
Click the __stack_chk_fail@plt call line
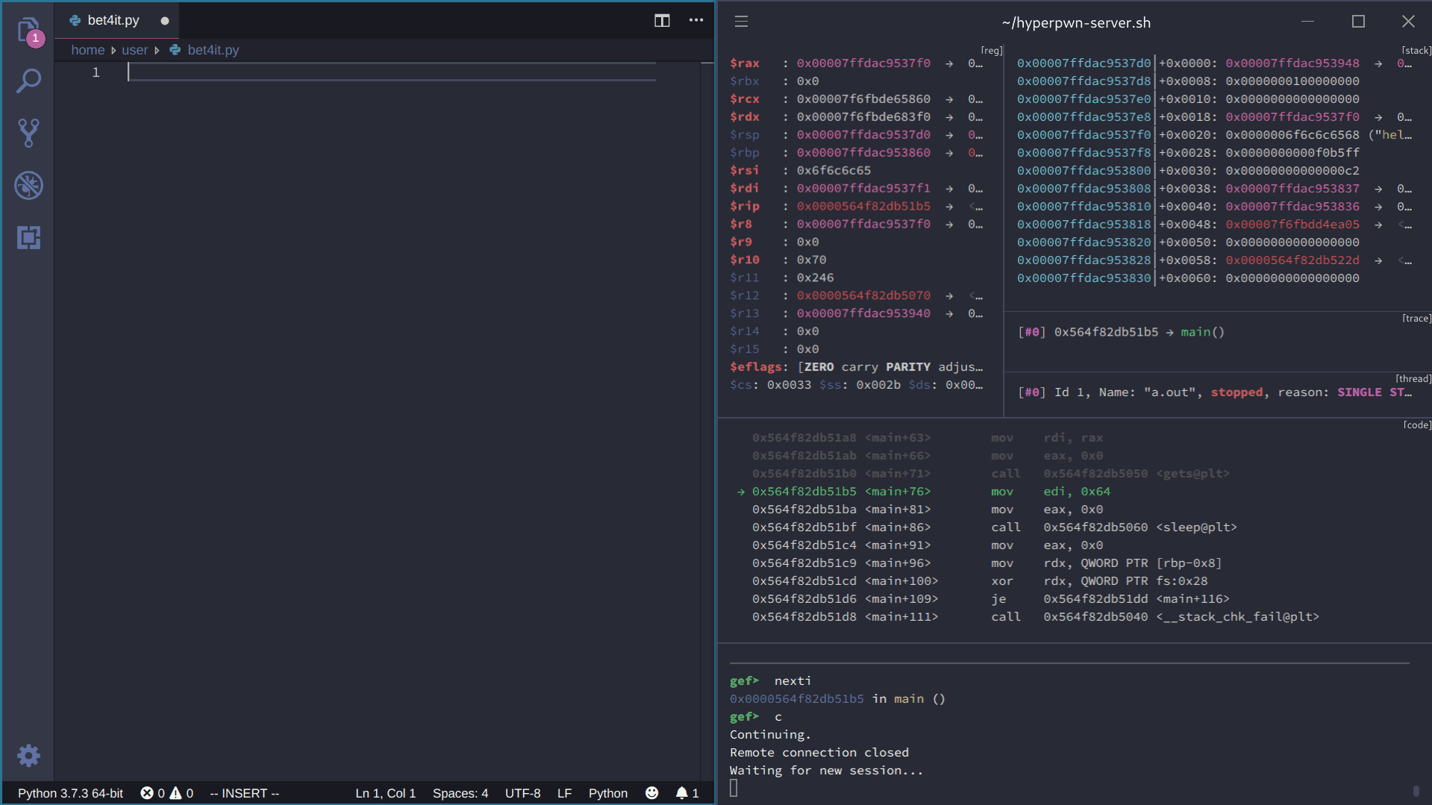coord(1035,617)
